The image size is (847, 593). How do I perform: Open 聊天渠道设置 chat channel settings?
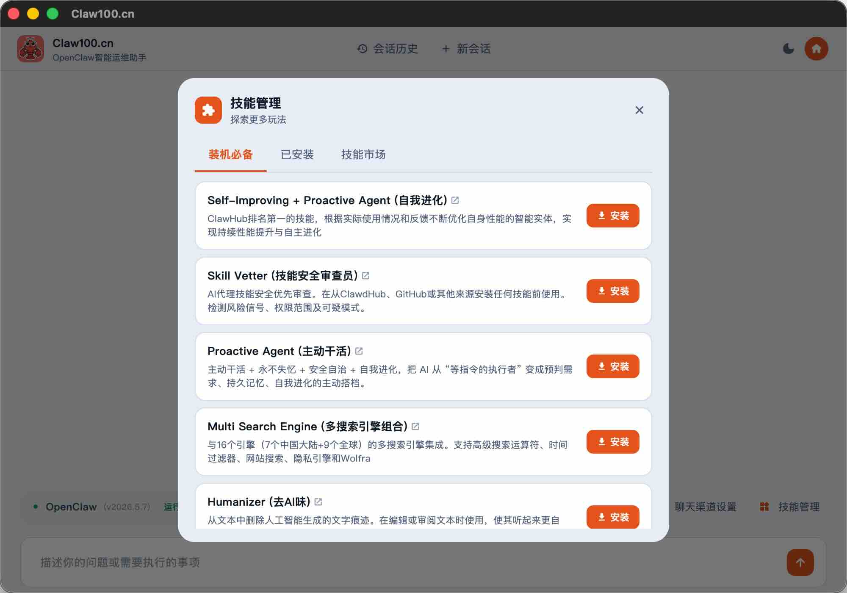[705, 507]
